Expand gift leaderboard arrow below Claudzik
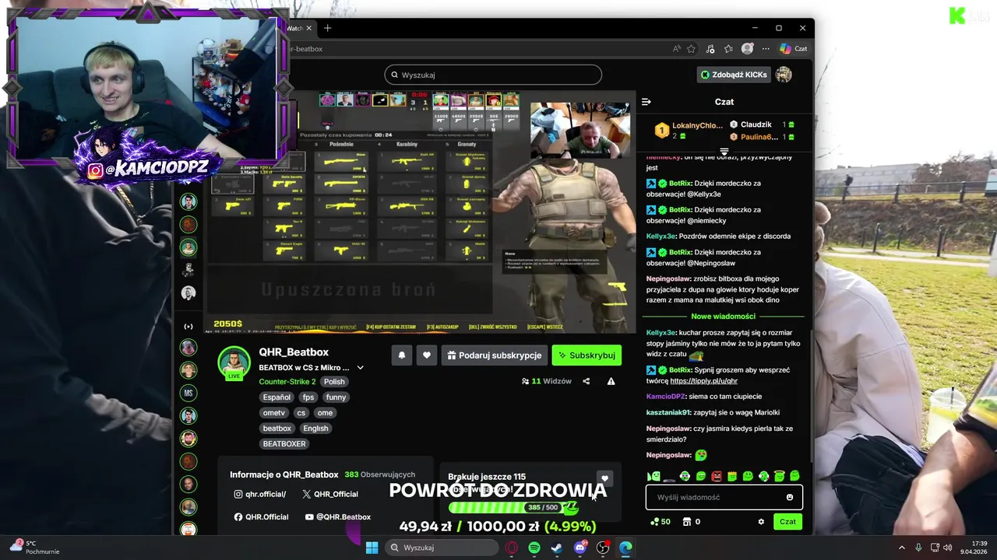This screenshot has width=997, height=560. pos(724,152)
